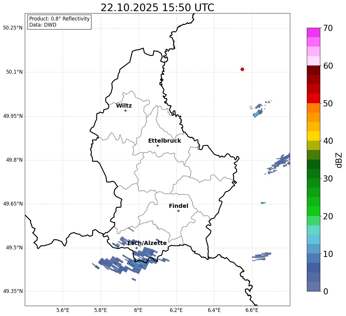The image size is (346, 316).
Task: Click the red dot marker on the map
Action: pyautogui.click(x=242, y=69)
